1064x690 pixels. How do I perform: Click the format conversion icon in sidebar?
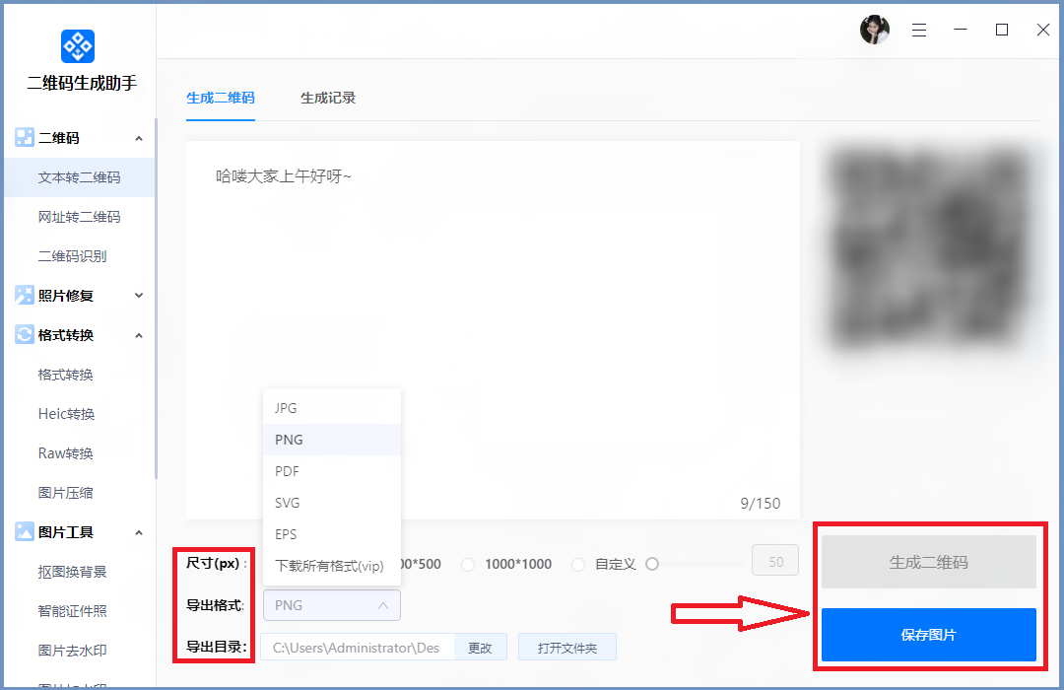point(25,334)
